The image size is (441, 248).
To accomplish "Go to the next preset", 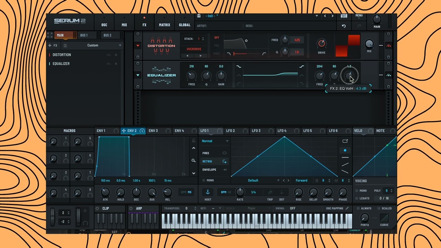I will [x=332, y=16].
